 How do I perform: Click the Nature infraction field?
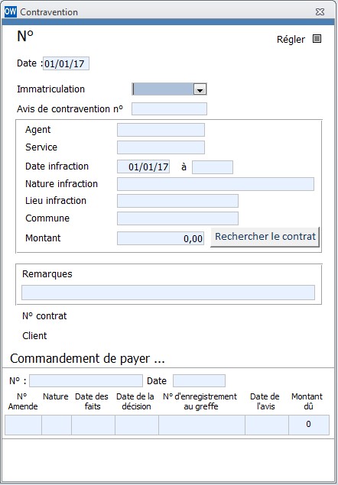pyautogui.click(x=216, y=184)
